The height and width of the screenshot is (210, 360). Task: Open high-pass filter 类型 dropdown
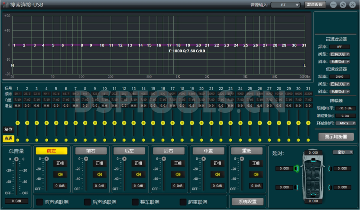[340, 54]
